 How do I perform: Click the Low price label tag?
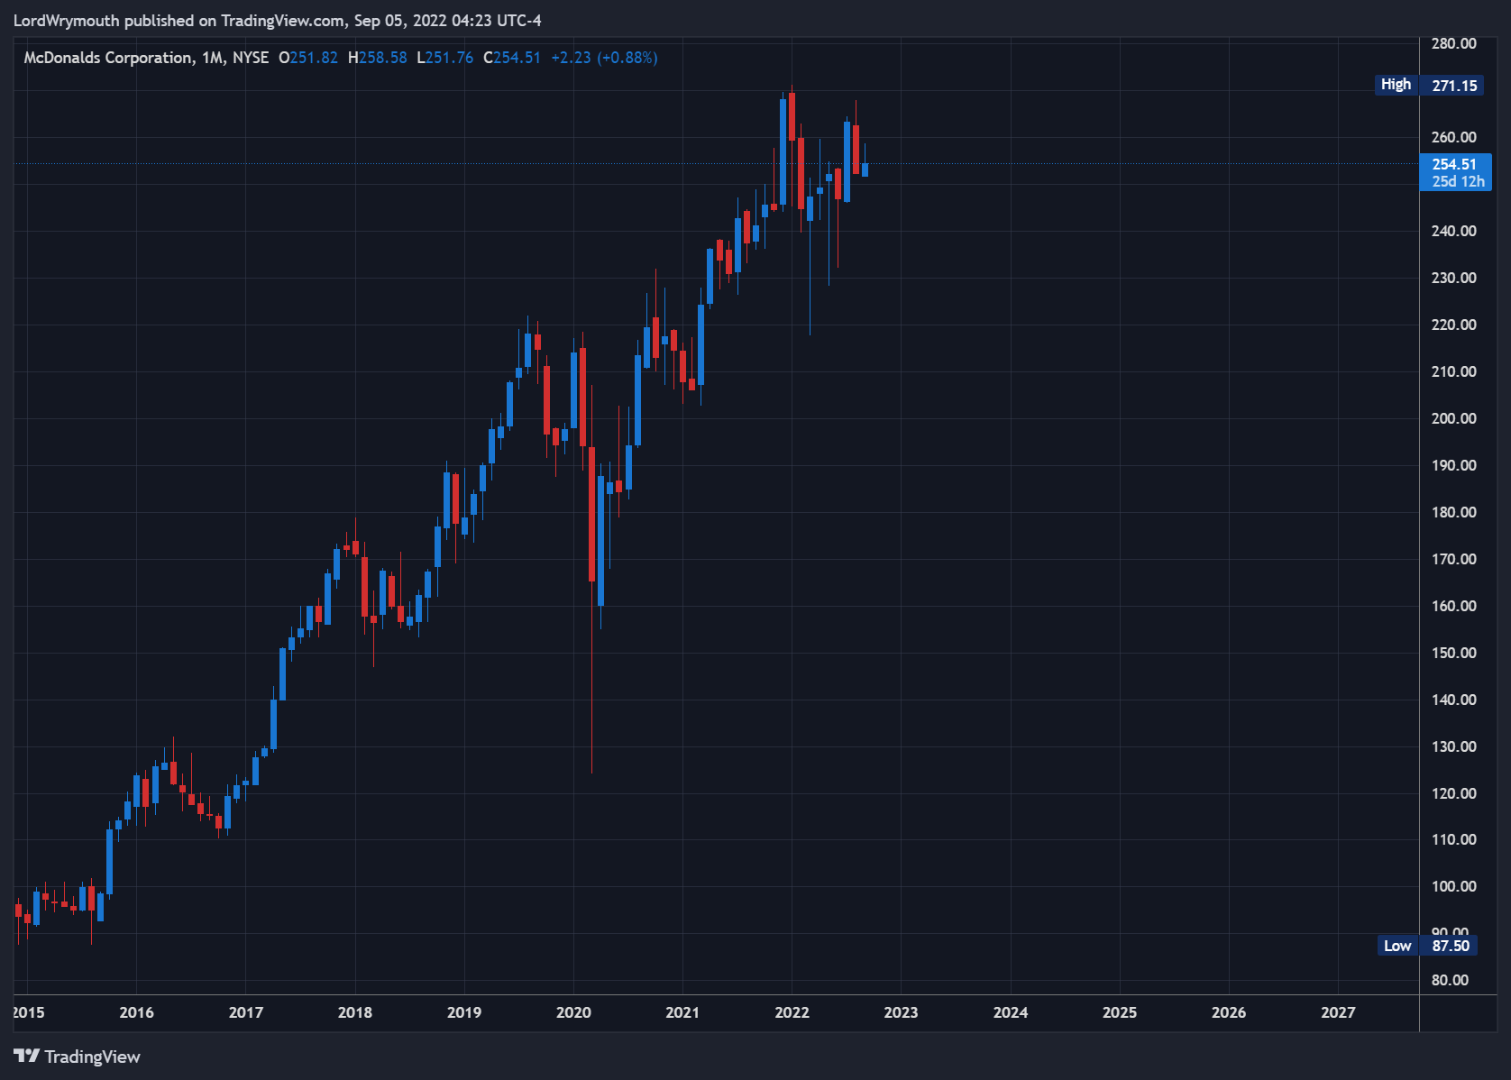(x=1397, y=946)
